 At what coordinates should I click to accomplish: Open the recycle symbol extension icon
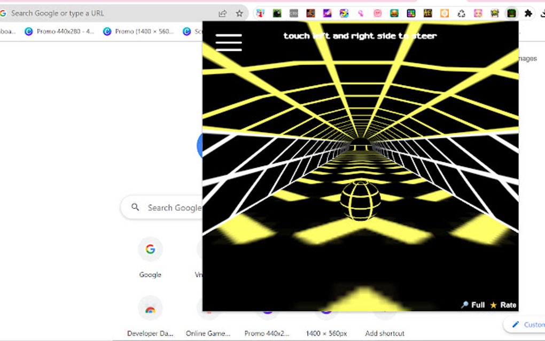(461, 13)
